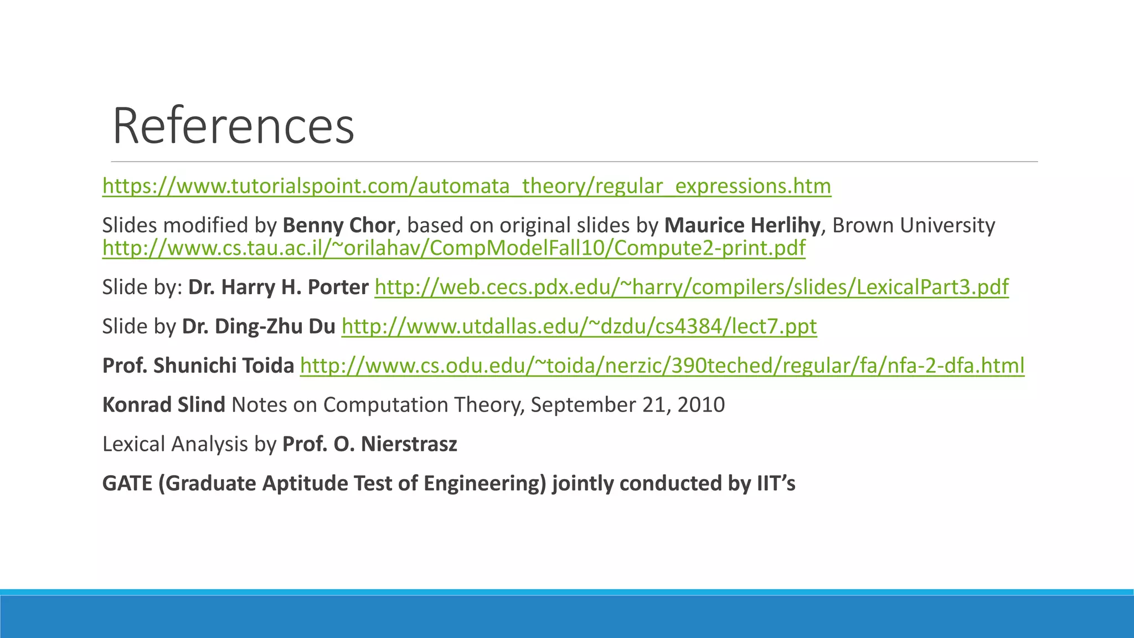Screen dimensions: 1134x638
Task: Click the GATE Graduate Aptitude Test line
Action: pos(449,483)
